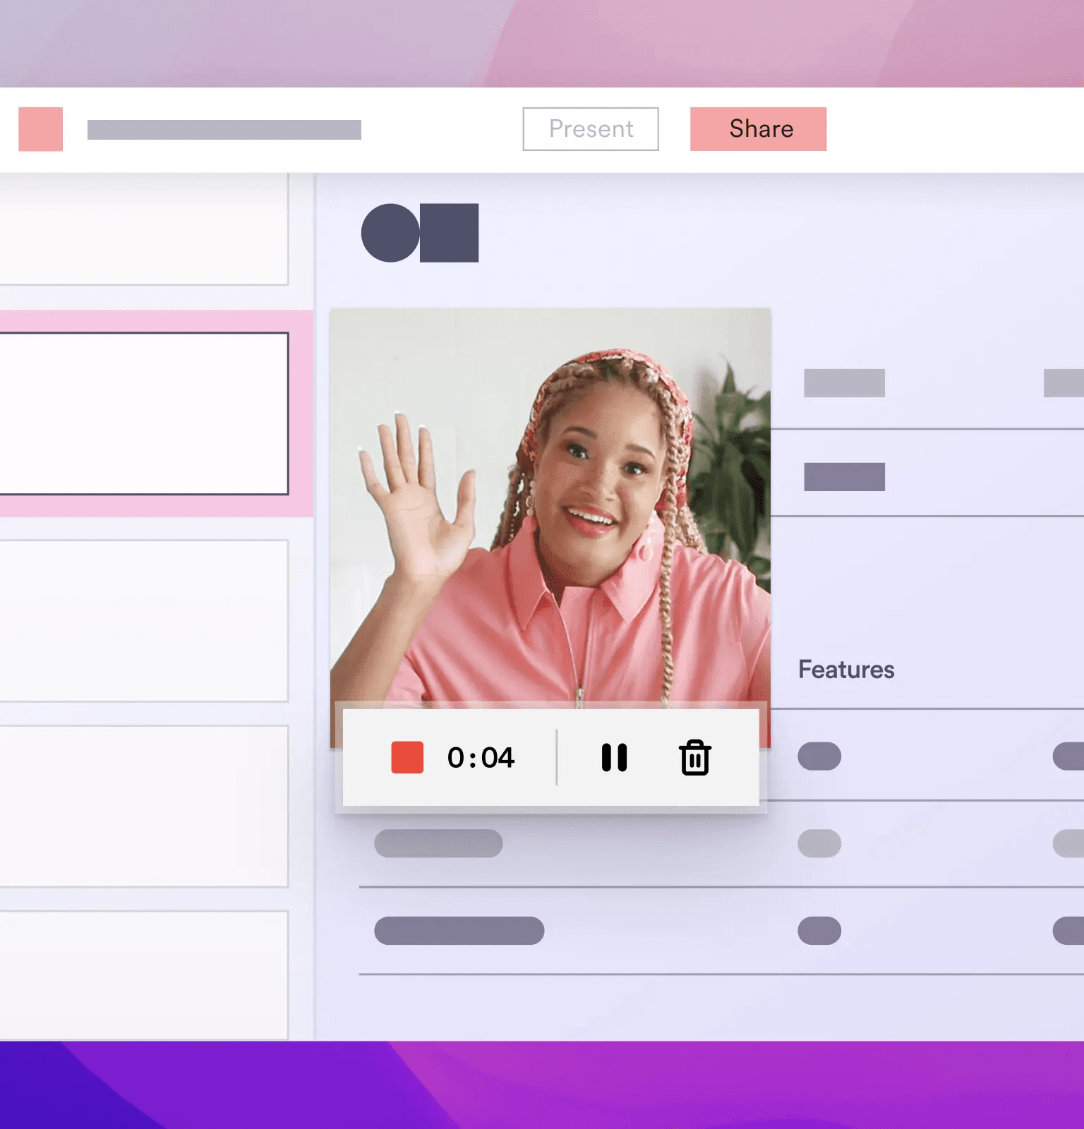Open the topmost slide thumbnail in the sidebar
The height and width of the screenshot is (1129, 1084).
click(x=144, y=229)
